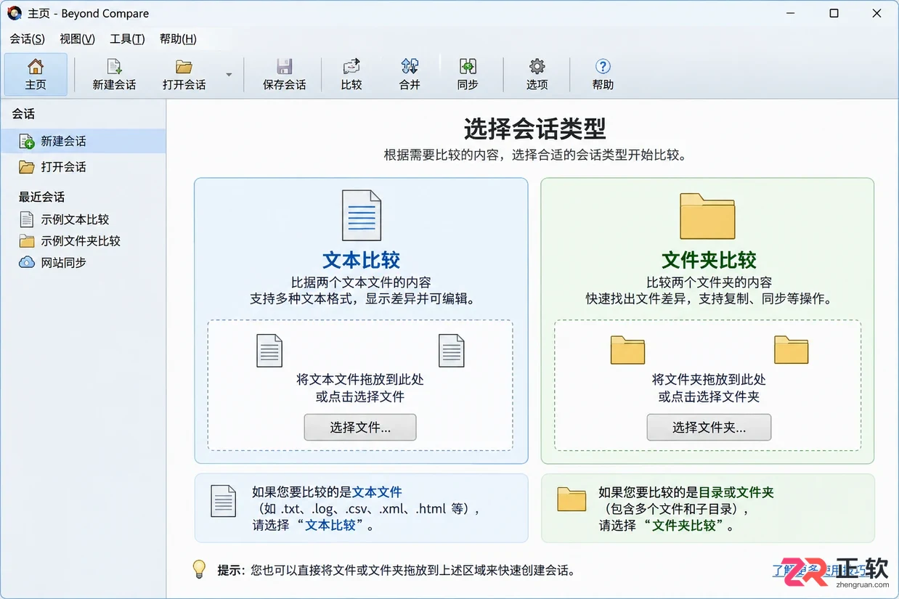Click the 选择会话类型 page heading

[534, 129]
